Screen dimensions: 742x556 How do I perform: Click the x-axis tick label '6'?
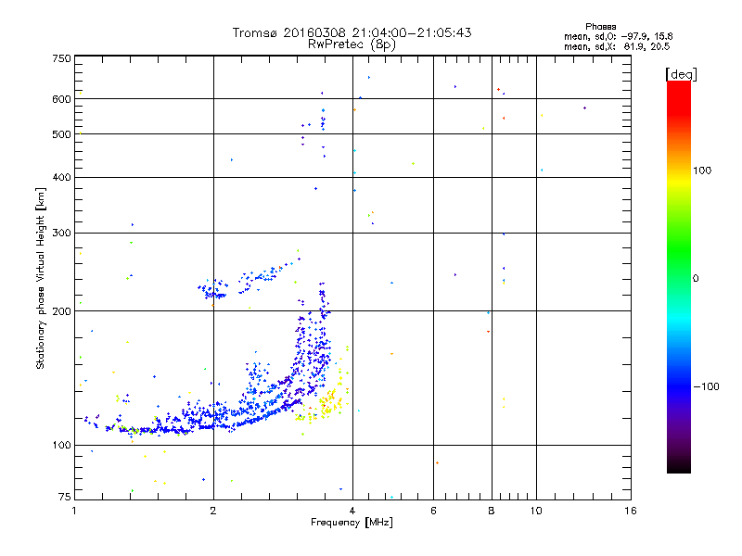pos(433,511)
